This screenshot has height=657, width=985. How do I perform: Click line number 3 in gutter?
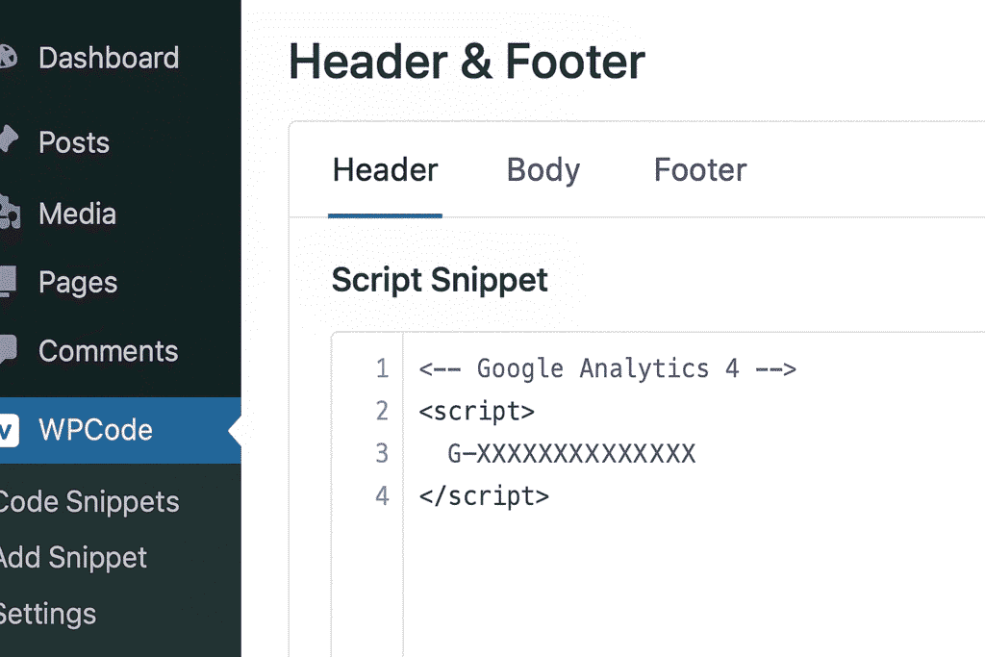382,453
